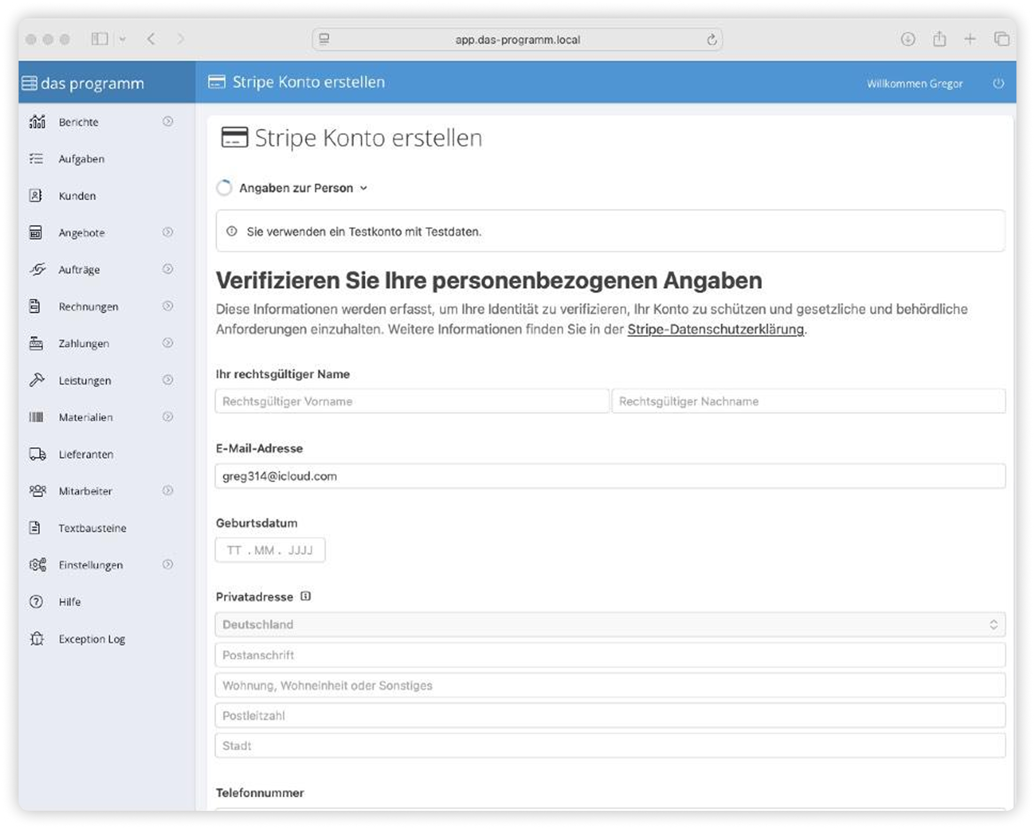Viewport: 1035px width, 829px height.
Task: Expand the Angebote submenu arrow
Action: (x=168, y=232)
